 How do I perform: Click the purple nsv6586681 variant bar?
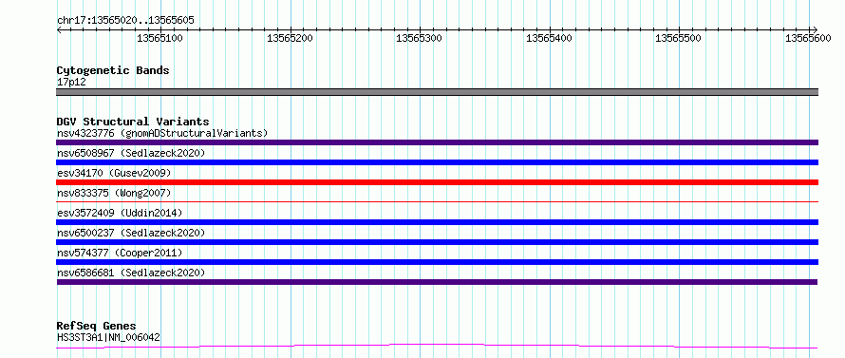pos(437,282)
